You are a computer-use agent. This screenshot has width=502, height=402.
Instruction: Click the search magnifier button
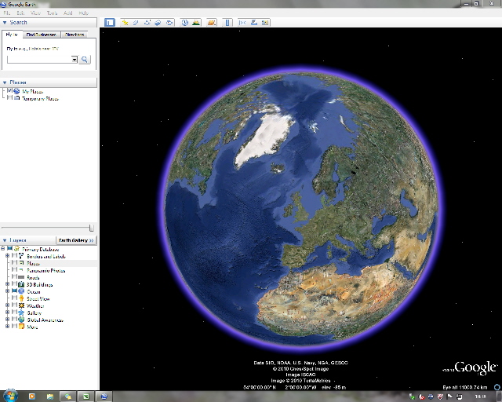(x=85, y=60)
